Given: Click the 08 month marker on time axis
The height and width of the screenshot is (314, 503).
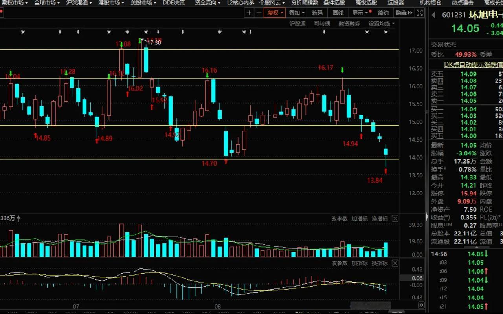Looking at the screenshot, I should click(218, 306).
